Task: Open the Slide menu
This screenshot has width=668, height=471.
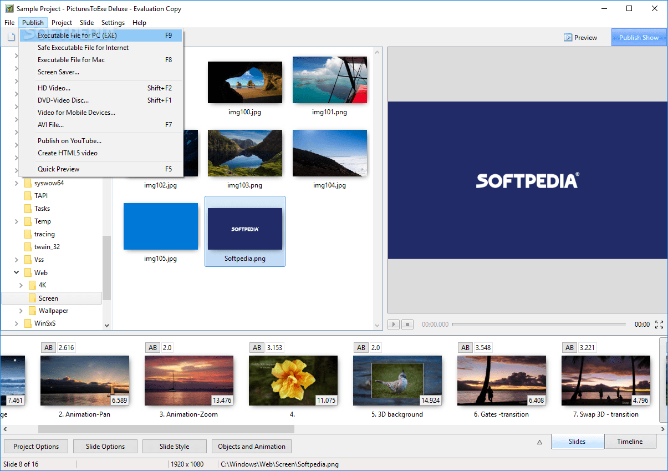Action: point(86,23)
